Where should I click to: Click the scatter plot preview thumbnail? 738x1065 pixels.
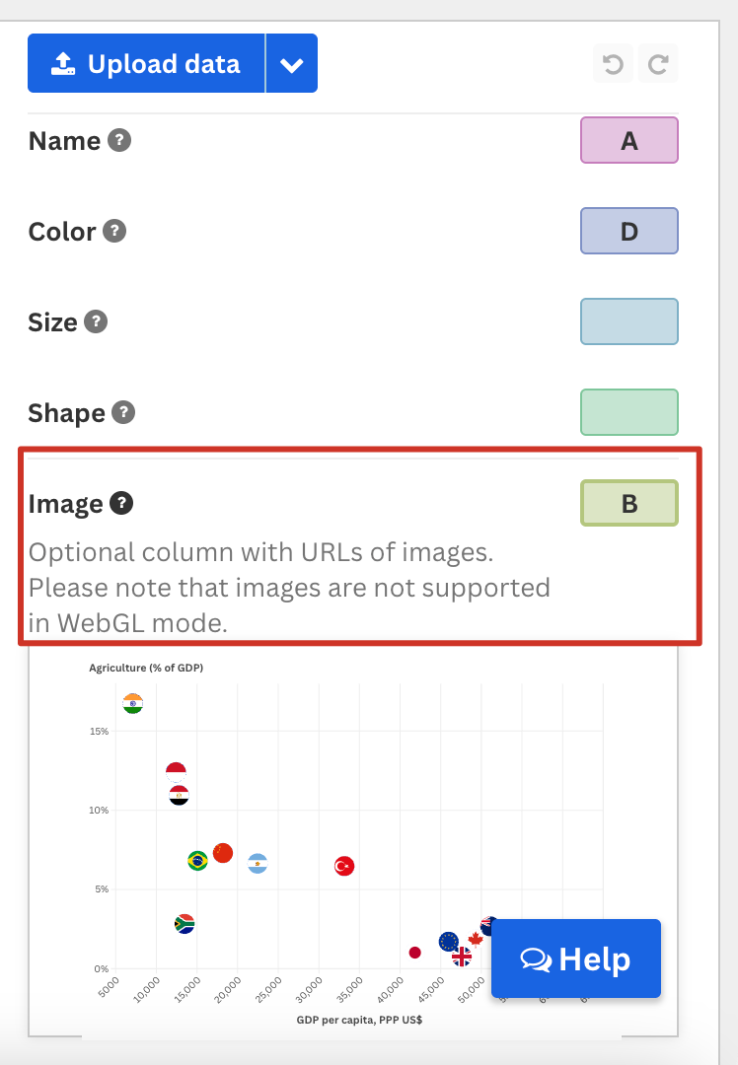pos(352,841)
